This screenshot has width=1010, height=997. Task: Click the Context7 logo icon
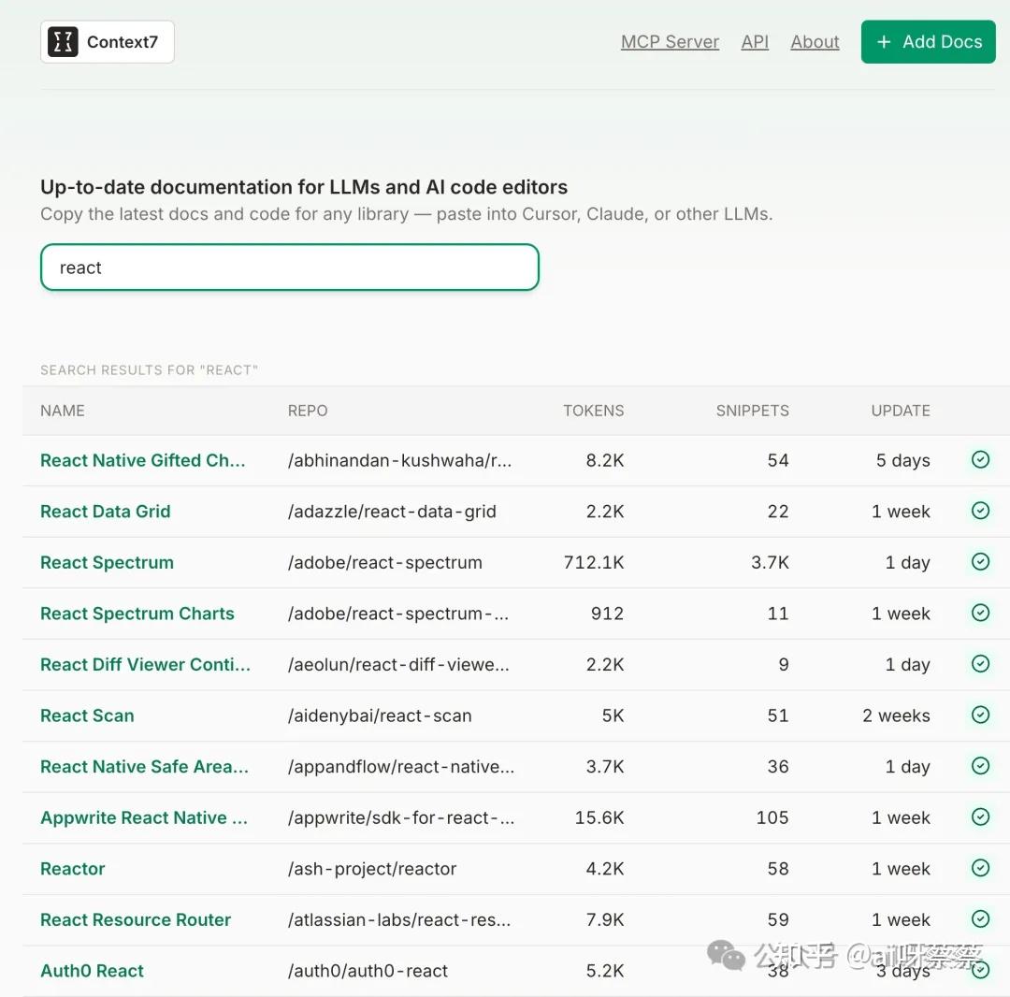click(64, 42)
